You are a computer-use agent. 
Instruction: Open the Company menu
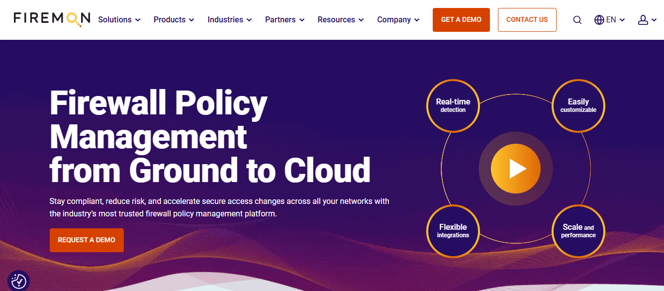tap(398, 20)
